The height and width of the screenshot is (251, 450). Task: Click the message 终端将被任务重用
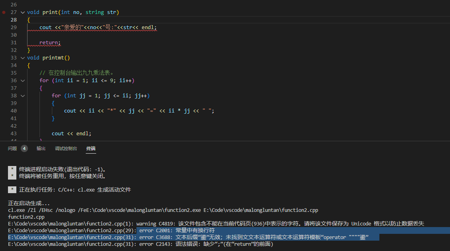pyautogui.click(x=62, y=176)
